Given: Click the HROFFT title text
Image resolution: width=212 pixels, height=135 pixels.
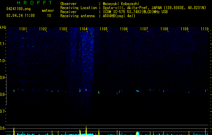Looking at the screenshot, I should pyautogui.click(x=34, y=3).
